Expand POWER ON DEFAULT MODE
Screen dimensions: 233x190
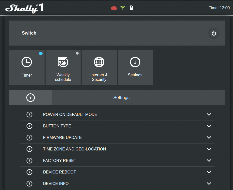click(x=117, y=114)
